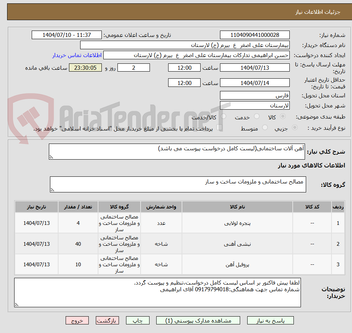The image size is (352, 333).
Task: Select the استان field showing فارس
Action: (x=255, y=95)
